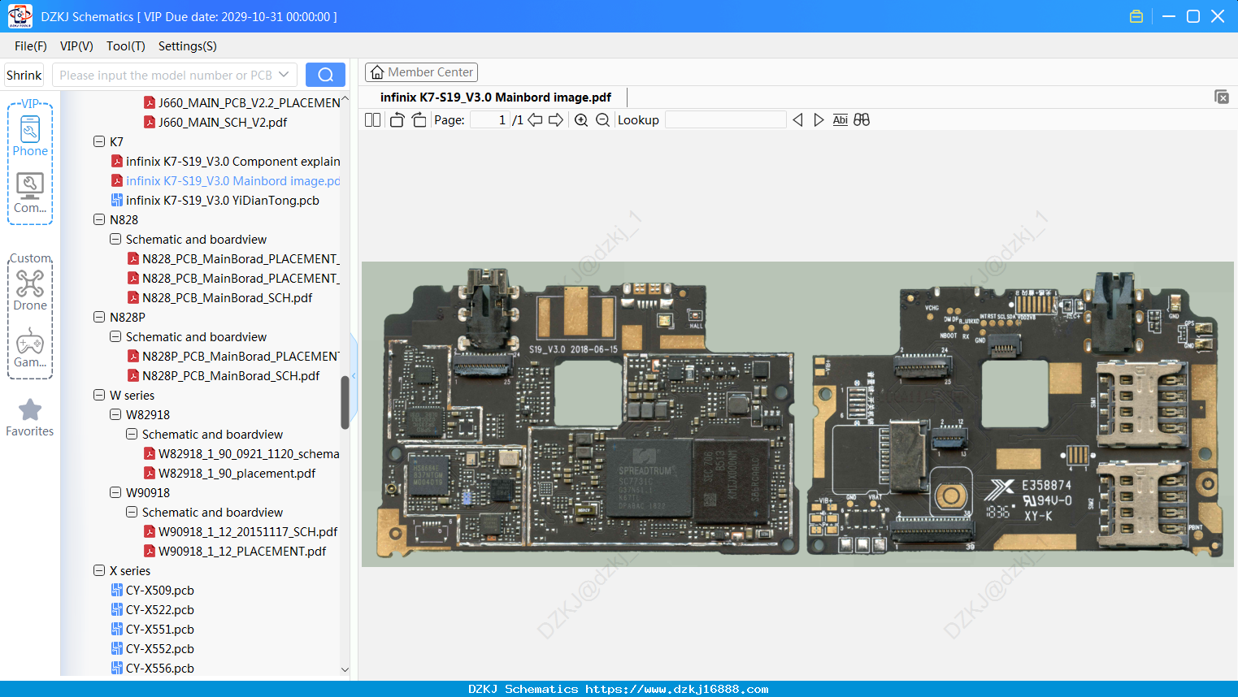Collapse the W82918 tree node
Image resolution: width=1238 pixels, height=697 pixels.
click(x=115, y=414)
